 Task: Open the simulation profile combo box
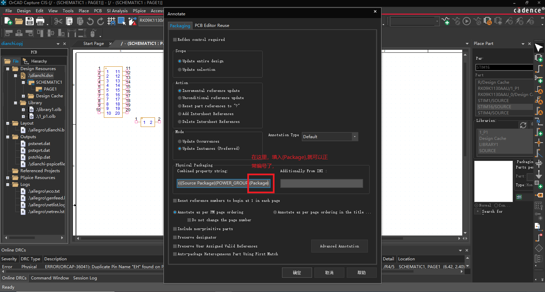[415, 21]
